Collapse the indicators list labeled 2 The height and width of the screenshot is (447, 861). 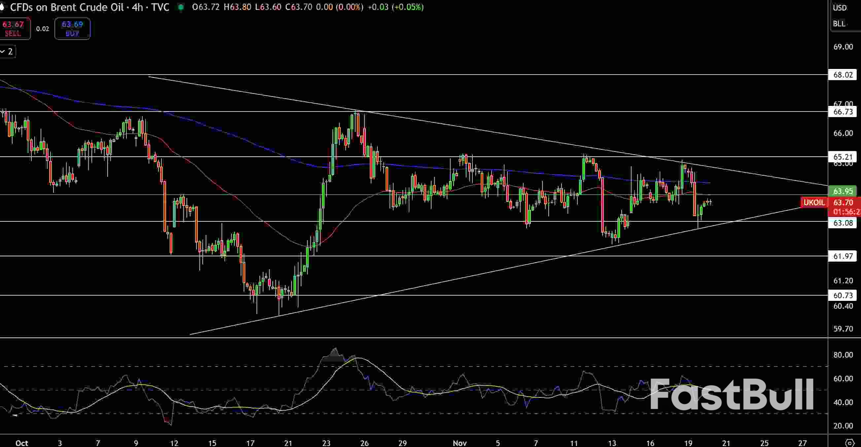click(7, 51)
